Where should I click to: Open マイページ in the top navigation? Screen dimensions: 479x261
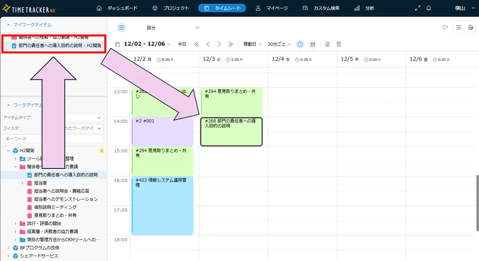click(271, 8)
